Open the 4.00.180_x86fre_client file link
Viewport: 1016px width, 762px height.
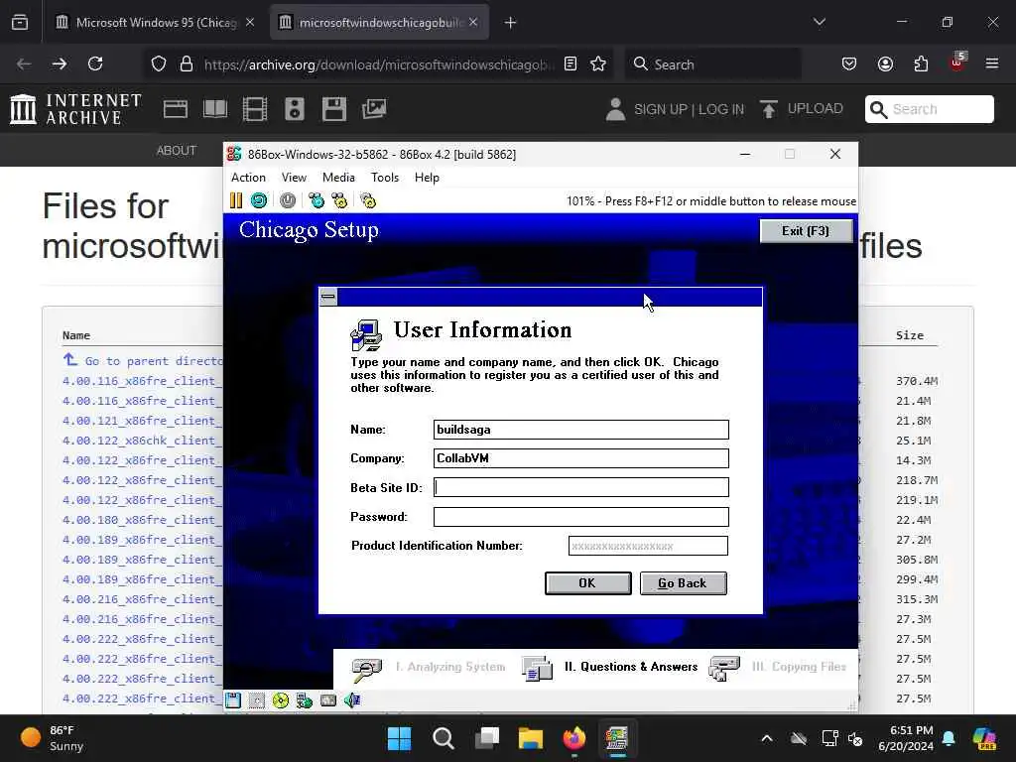(x=142, y=520)
